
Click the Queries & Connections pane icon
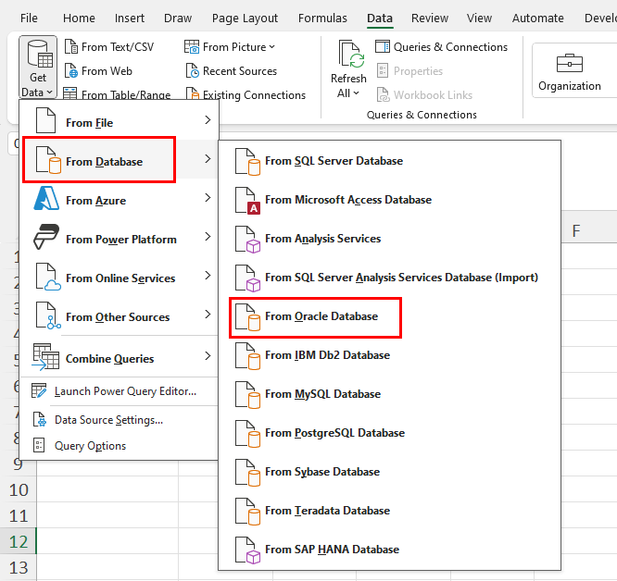(382, 47)
